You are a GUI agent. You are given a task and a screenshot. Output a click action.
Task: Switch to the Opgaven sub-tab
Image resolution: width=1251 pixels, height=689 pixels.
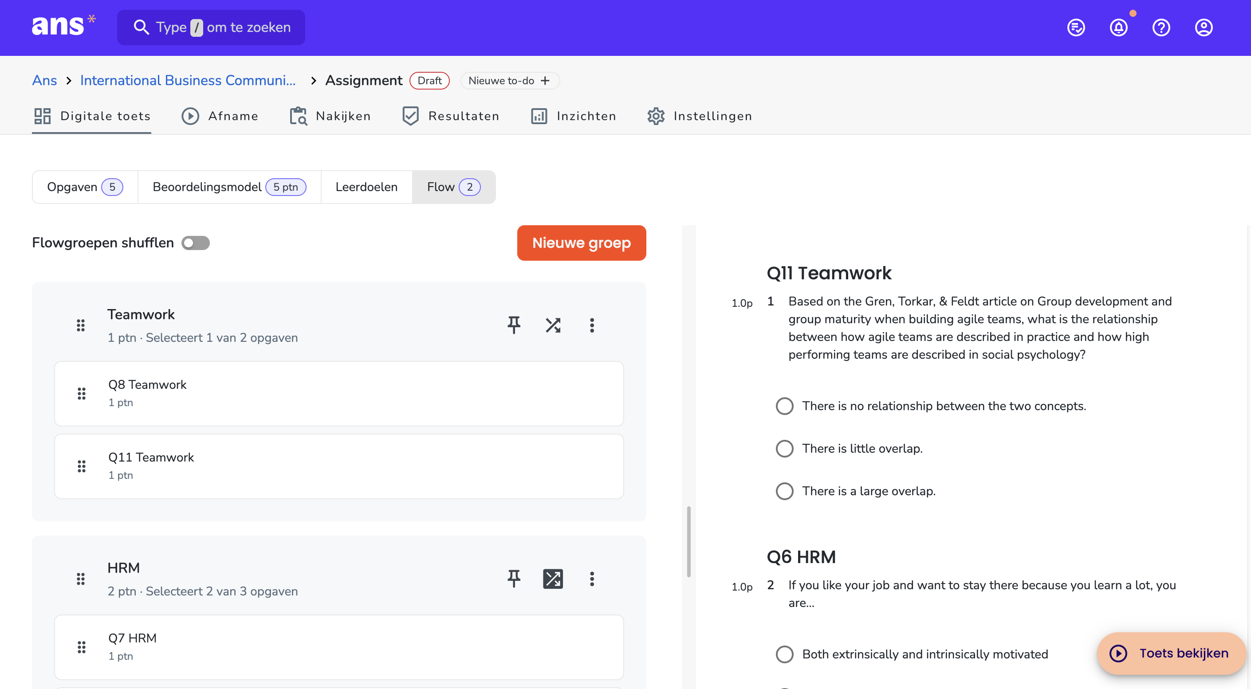[85, 187]
